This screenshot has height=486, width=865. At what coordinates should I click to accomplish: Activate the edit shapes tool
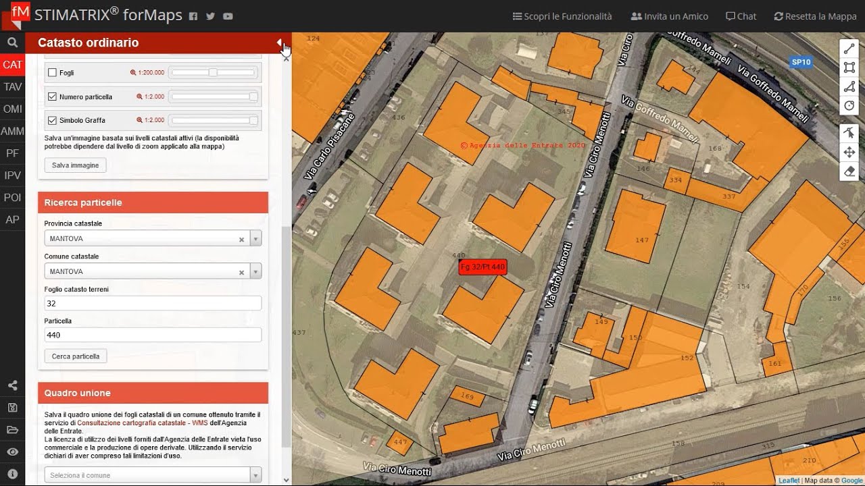click(x=849, y=133)
